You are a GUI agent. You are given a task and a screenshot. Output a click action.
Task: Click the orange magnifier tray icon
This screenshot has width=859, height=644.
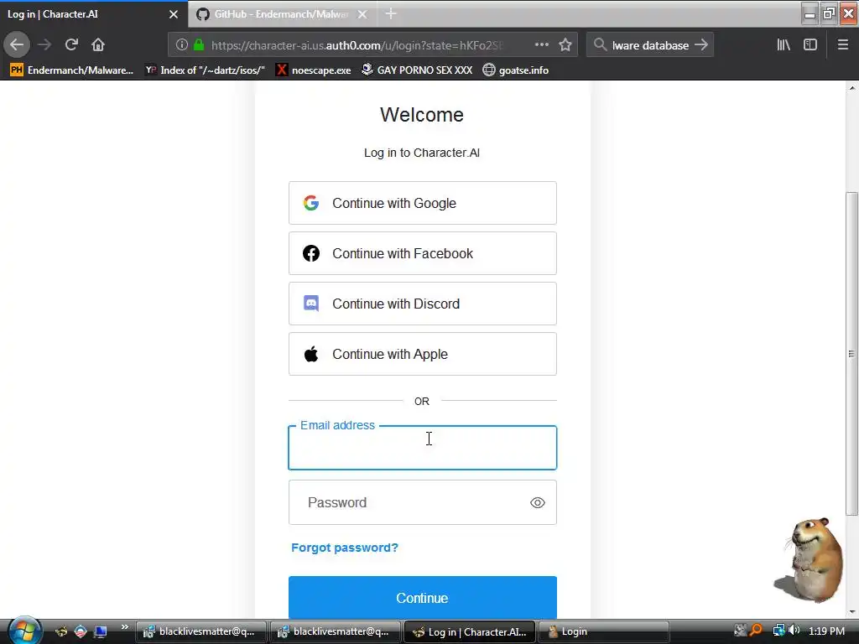pos(756,631)
